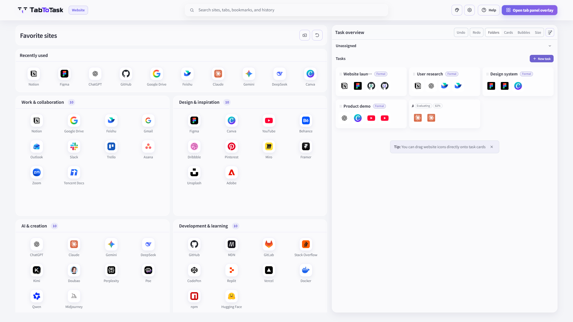This screenshot has width=573, height=322.
Task: Open Figma in Recently used row
Action: 64,74
